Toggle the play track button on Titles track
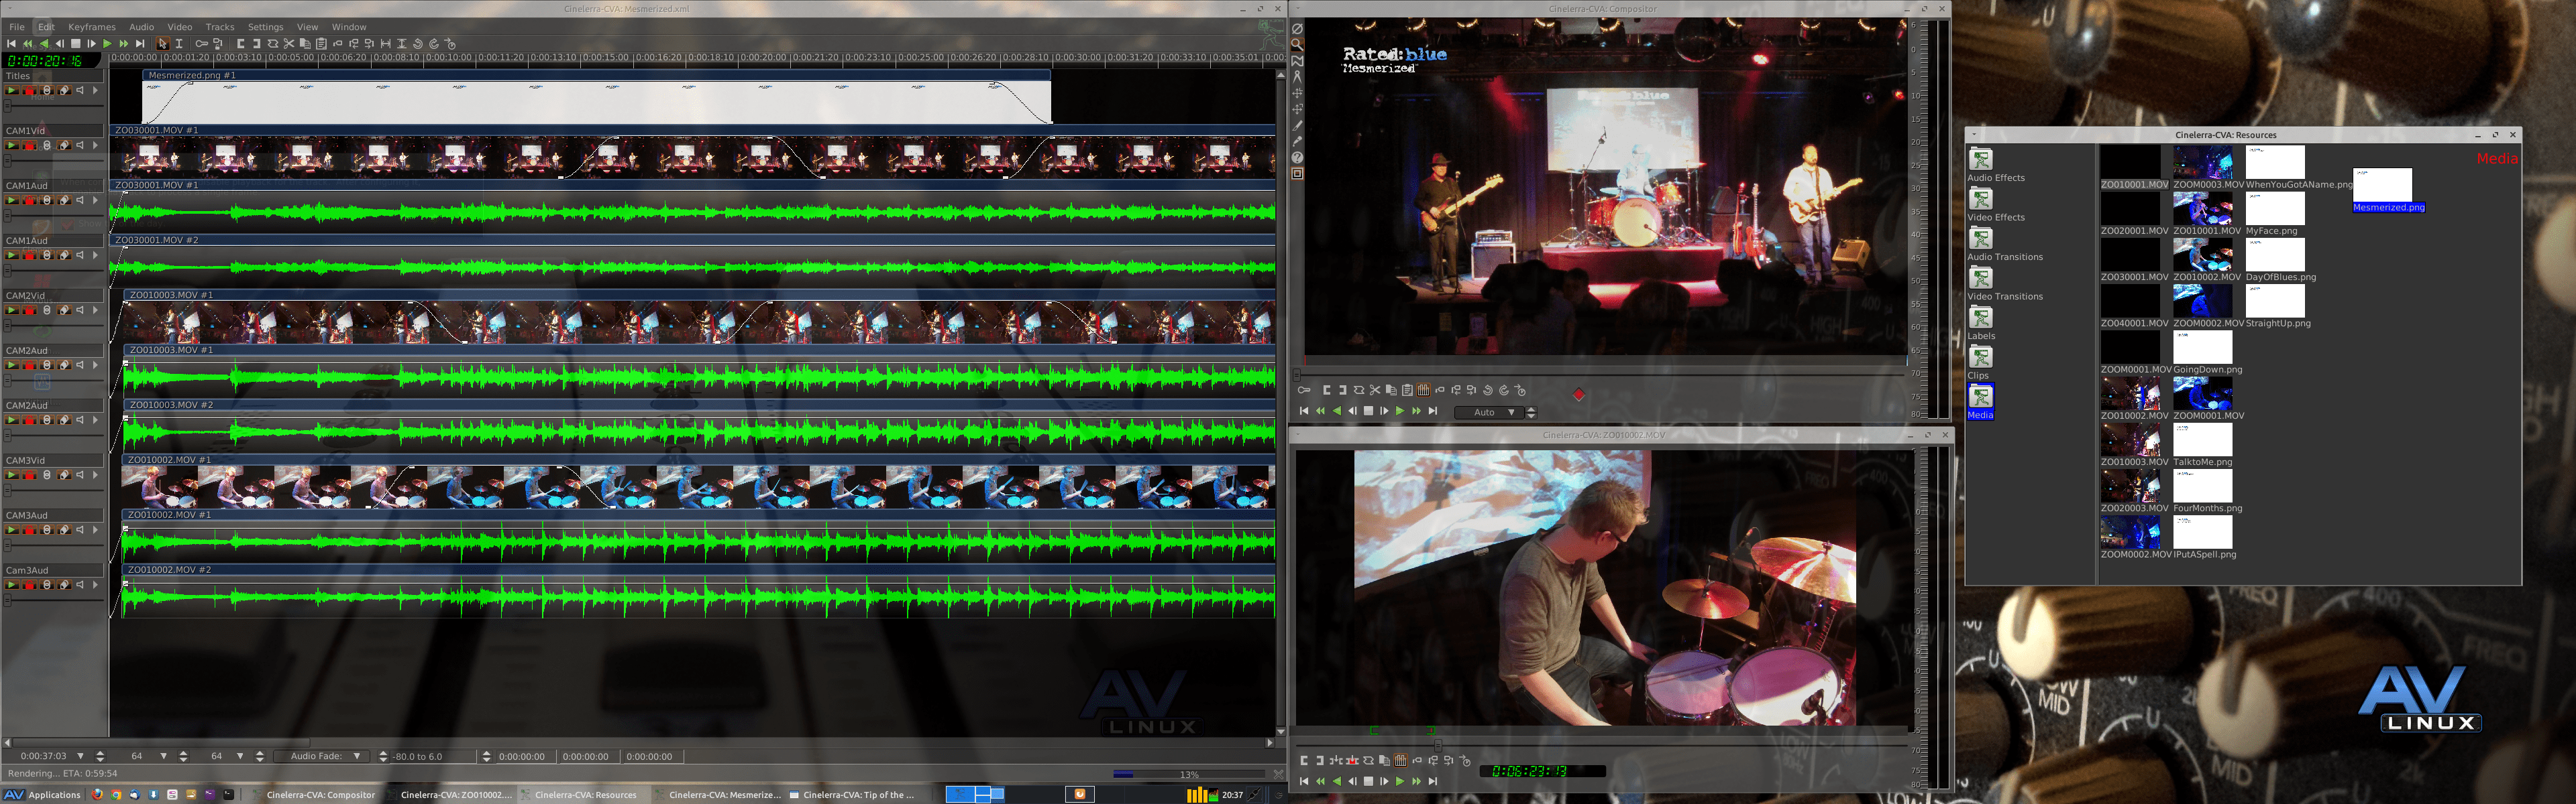Viewport: 2576px width, 804px height. pyautogui.click(x=12, y=90)
